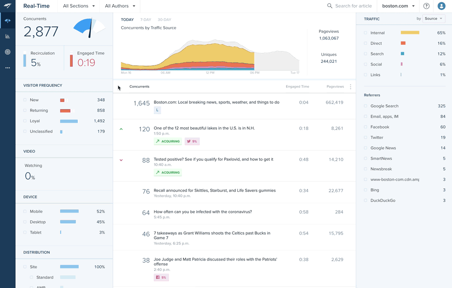The height and width of the screenshot is (288, 452).
Task: Check the Internal traffic checkbox
Action: 366,33
